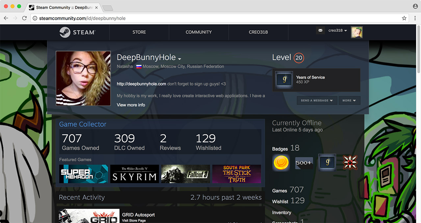Close the Steam Community browser tab

[96, 8]
